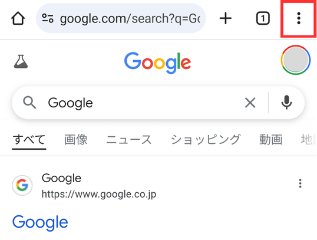Open Google account profile avatar
This screenshot has width=317, height=240.
(x=296, y=60)
